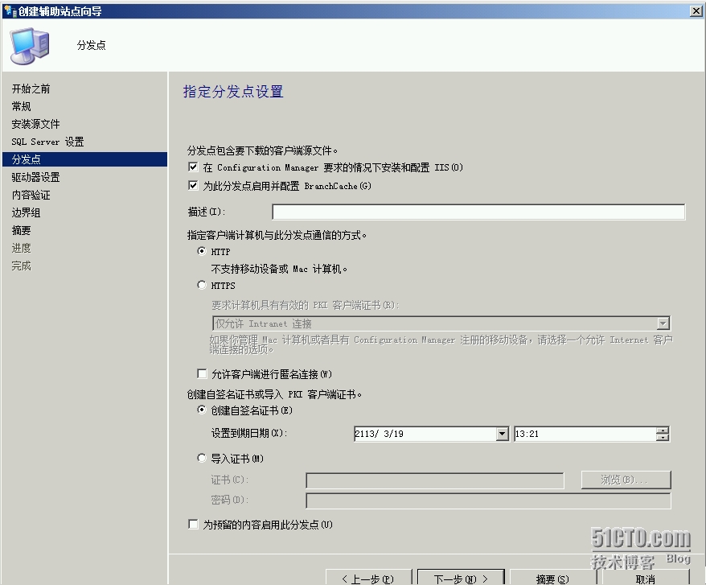Select the HTTP radio button
Viewport: 706px width, 585px height.
tap(202, 251)
